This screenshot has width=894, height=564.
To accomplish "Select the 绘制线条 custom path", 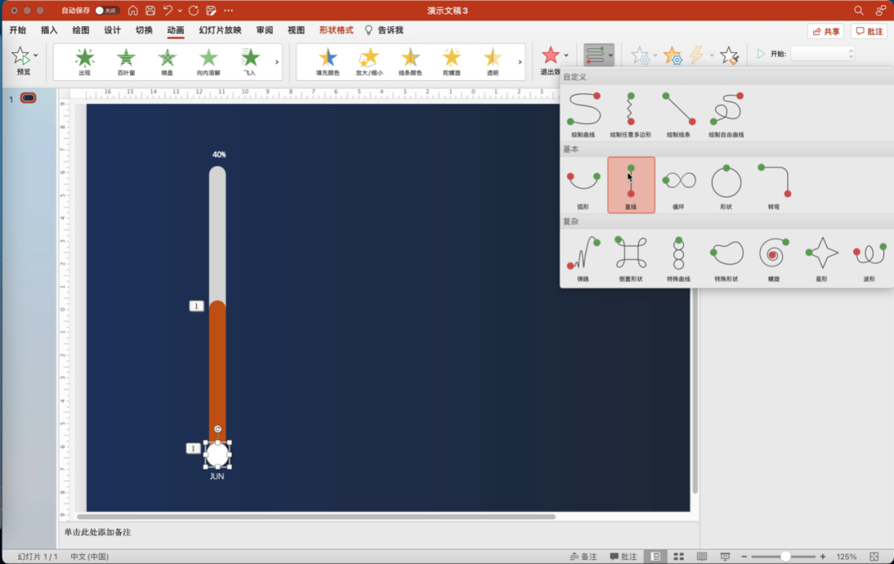I will coord(679,114).
